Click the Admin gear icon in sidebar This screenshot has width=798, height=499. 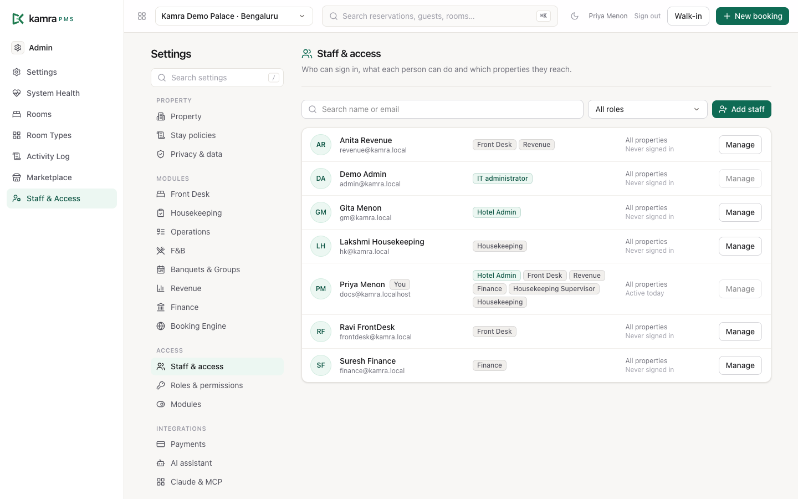coord(18,48)
